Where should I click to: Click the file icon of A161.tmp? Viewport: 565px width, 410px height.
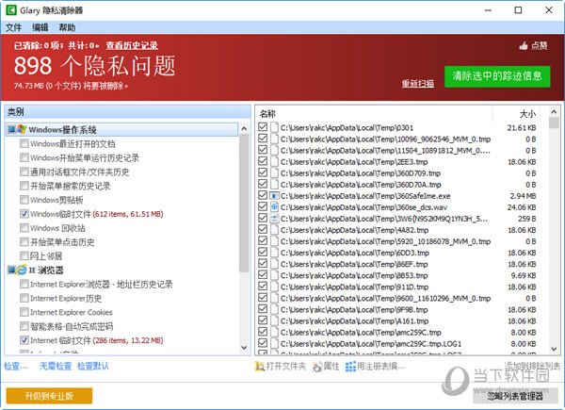275,320
